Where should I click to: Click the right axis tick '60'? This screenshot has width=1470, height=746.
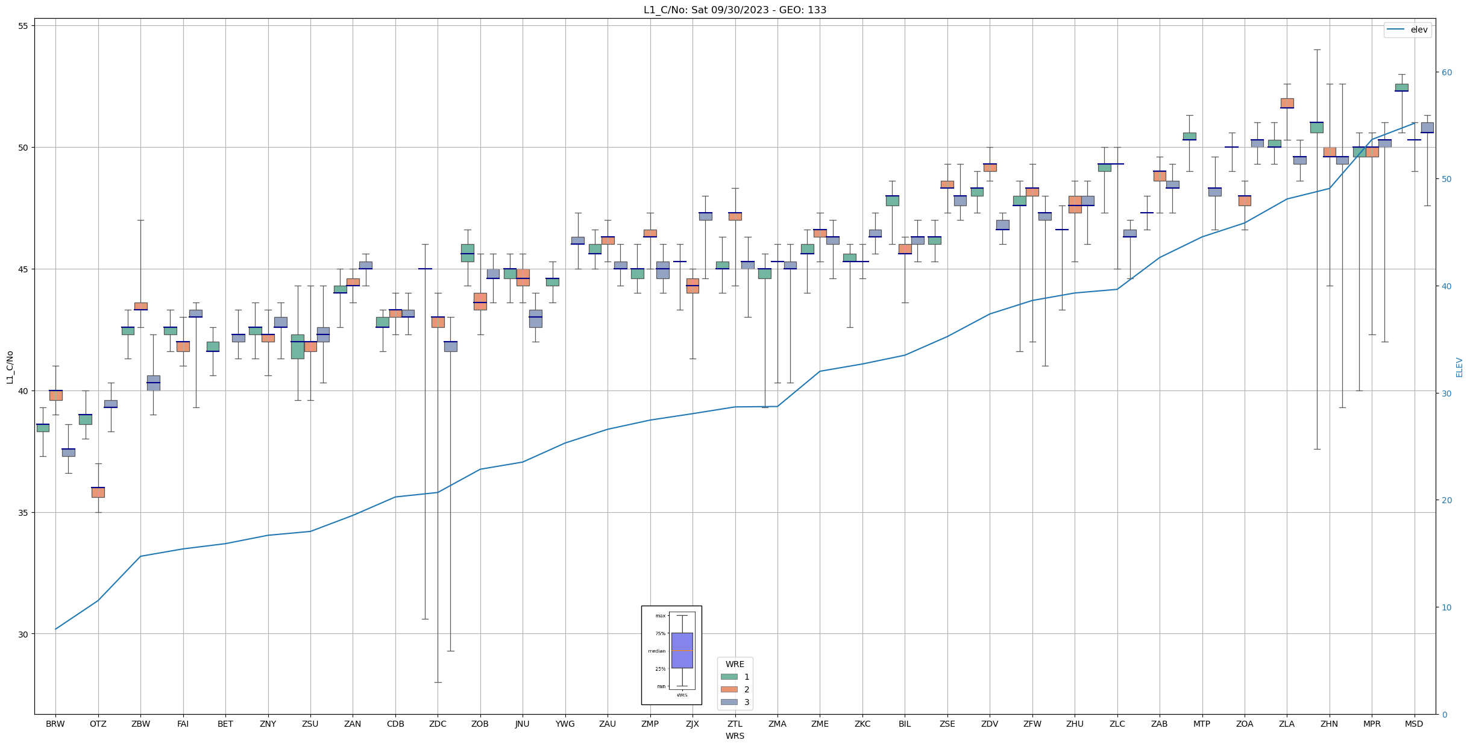1446,72
